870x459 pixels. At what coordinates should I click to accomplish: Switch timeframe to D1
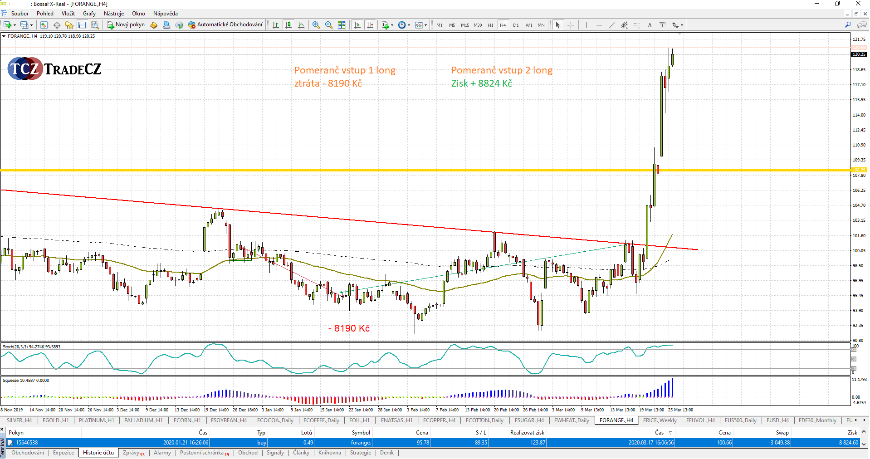click(516, 25)
